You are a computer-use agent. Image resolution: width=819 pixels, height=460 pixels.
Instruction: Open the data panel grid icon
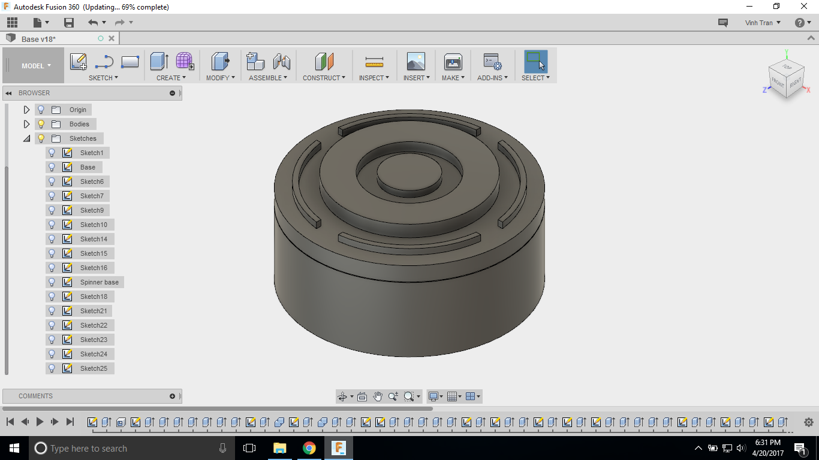pyautogui.click(x=12, y=23)
